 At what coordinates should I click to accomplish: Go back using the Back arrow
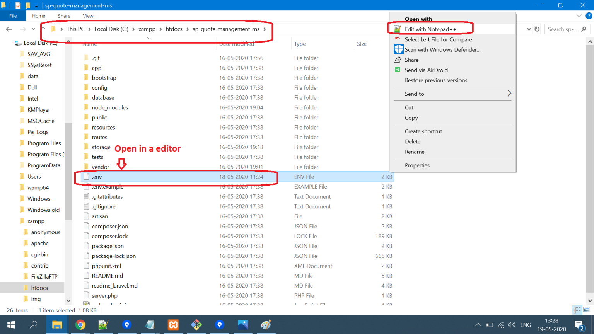click(9, 29)
